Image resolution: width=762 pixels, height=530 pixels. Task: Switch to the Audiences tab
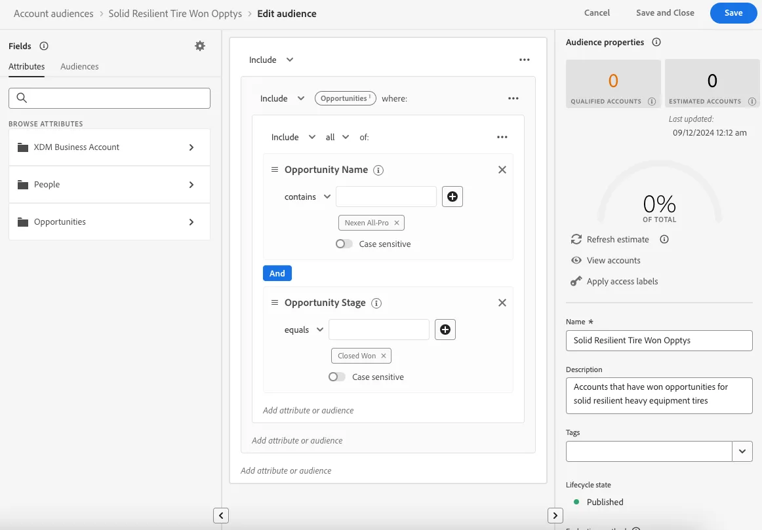point(79,66)
